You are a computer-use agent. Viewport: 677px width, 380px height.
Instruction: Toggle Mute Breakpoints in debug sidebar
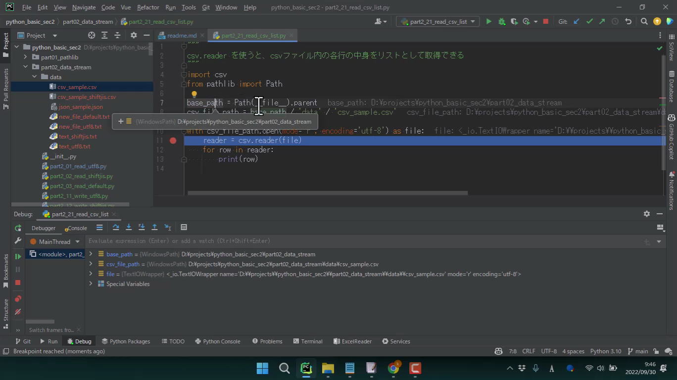point(18,312)
